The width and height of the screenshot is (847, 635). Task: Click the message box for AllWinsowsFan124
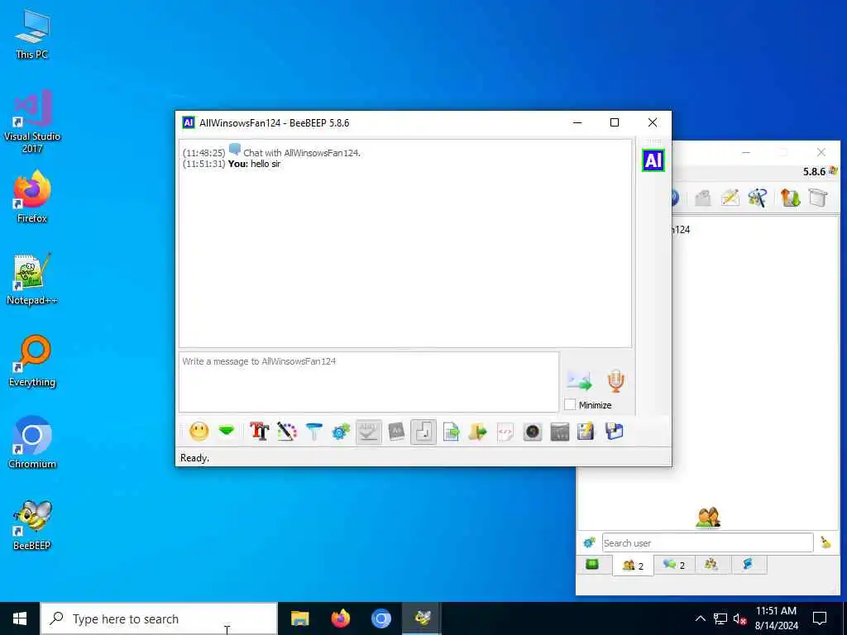(x=369, y=382)
